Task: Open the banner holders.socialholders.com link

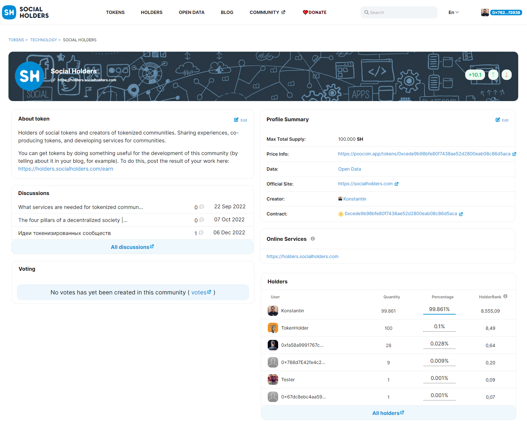Action: 87,80
